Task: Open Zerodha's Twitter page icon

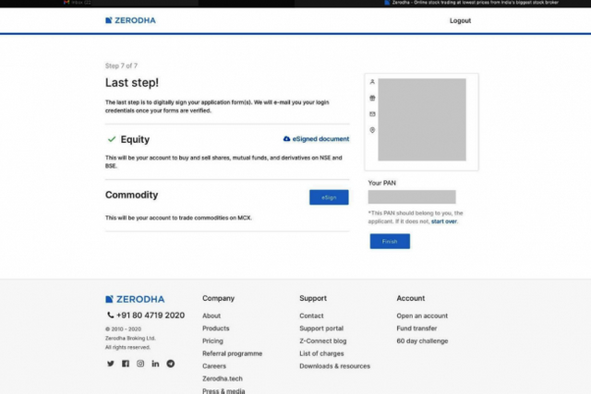Action: [x=111, y=364]
